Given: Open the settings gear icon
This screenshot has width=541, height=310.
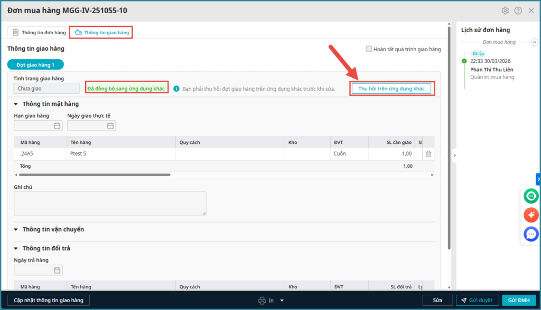Looking at the screenshot, I should [505, 11].
